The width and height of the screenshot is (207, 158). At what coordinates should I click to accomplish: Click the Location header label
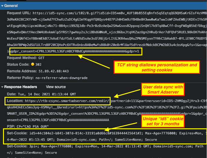pos(15,101)
